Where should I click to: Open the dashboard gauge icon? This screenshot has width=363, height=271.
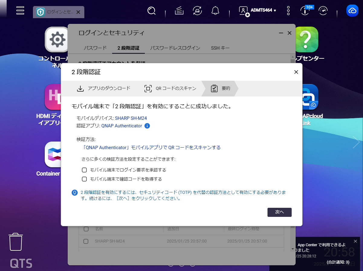pos(323,11)
